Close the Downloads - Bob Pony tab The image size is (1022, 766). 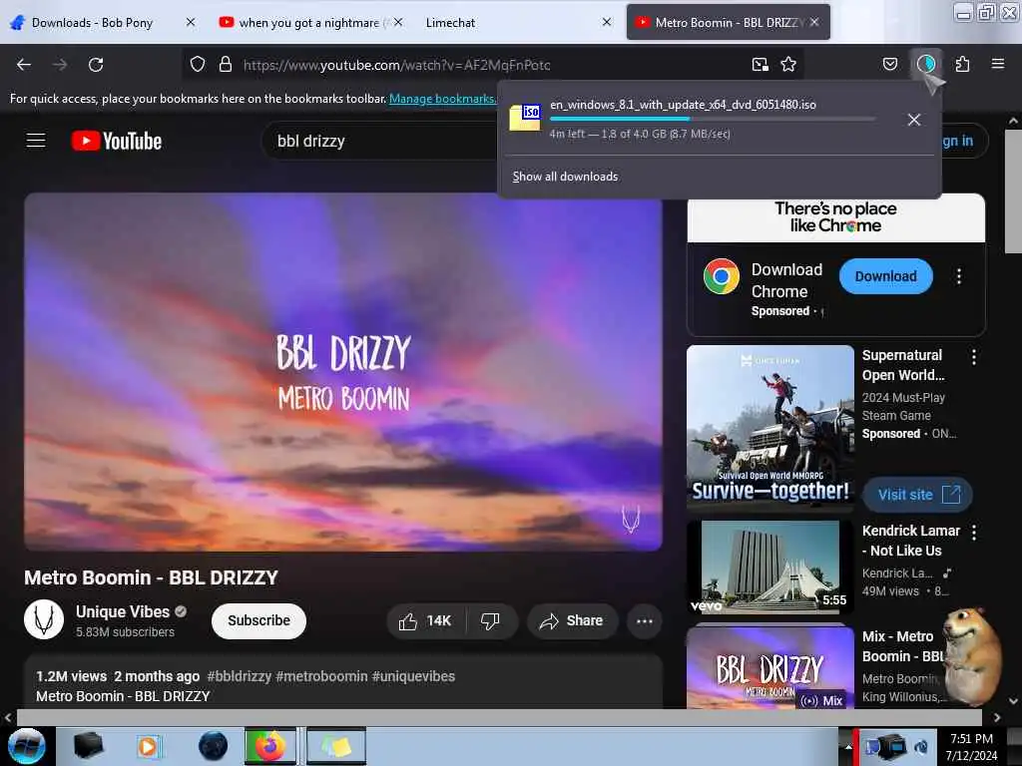coord(191,22)
